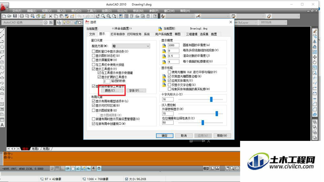Click the 字体(F)... button
Viewport: 324px width, 182px height.
tap(136, 90)
